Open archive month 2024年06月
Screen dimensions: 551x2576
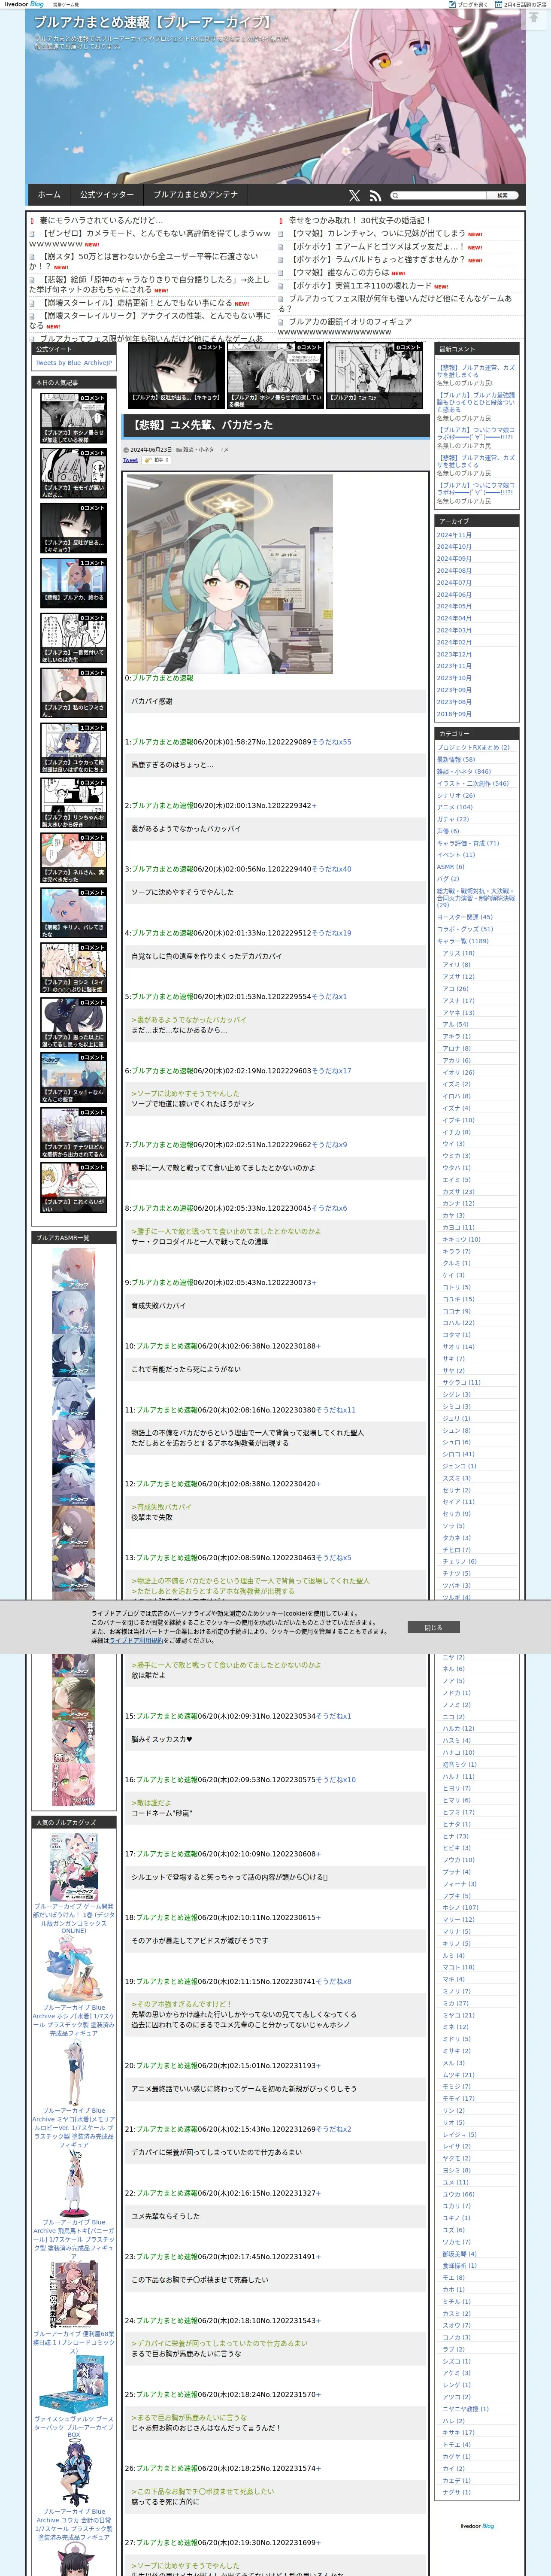pos(454,595)
